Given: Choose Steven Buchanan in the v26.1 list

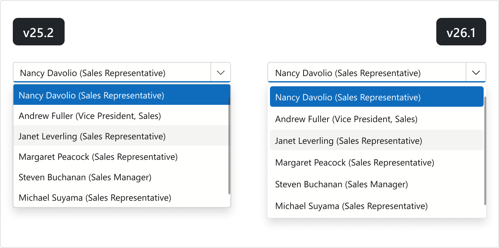Looking at the screenshot, I should (x=376, y=184).
